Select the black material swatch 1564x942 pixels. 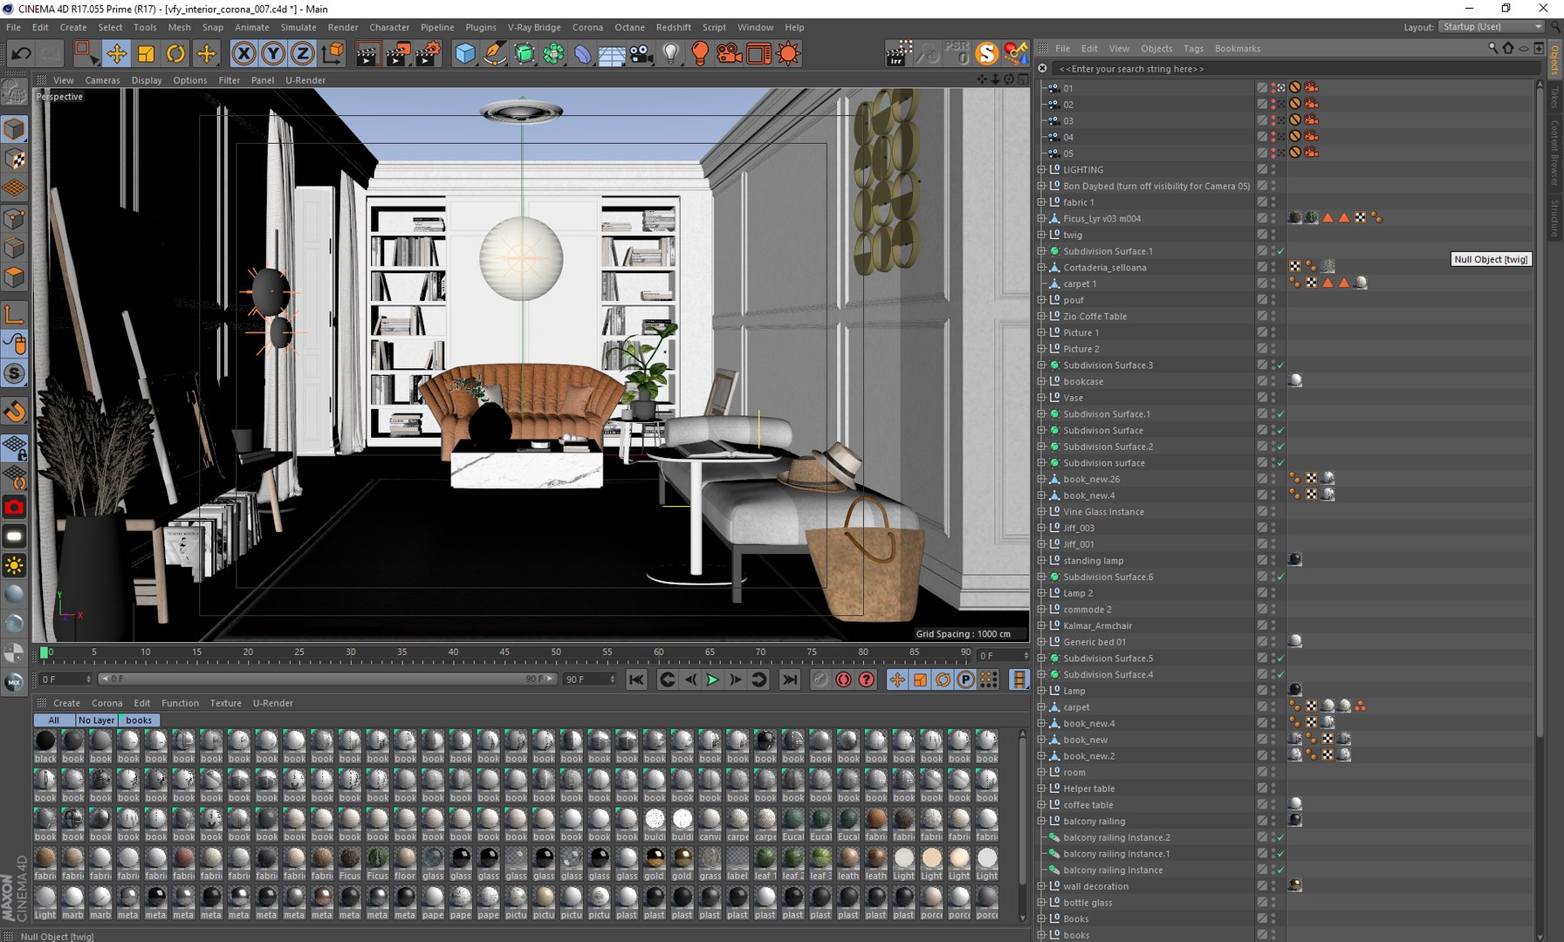(x=45, y=747)
